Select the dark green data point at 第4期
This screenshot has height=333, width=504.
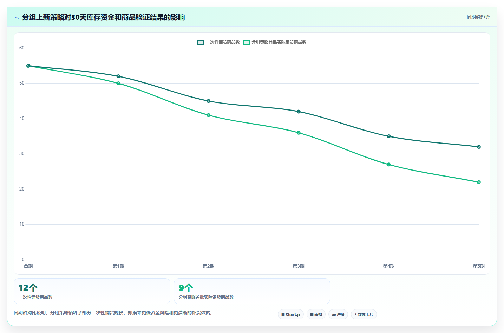389,136
